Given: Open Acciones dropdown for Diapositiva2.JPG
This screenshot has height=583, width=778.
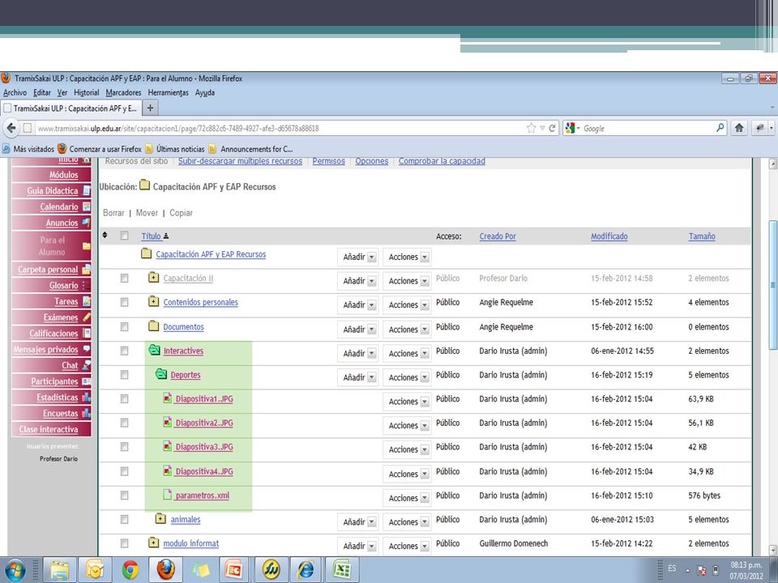Looking at the screenshot, I should coord(406,425).
